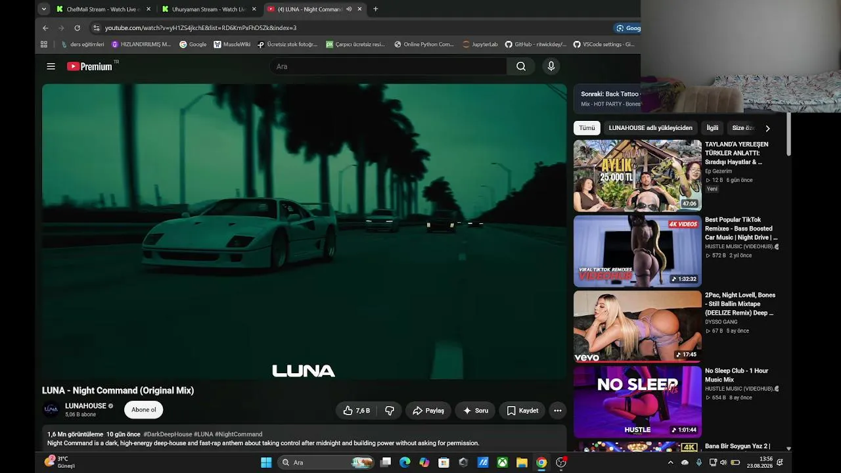
Task: Select the LUNAHOUSE adlı yükleyiciden chip
Action: [650, 128]
